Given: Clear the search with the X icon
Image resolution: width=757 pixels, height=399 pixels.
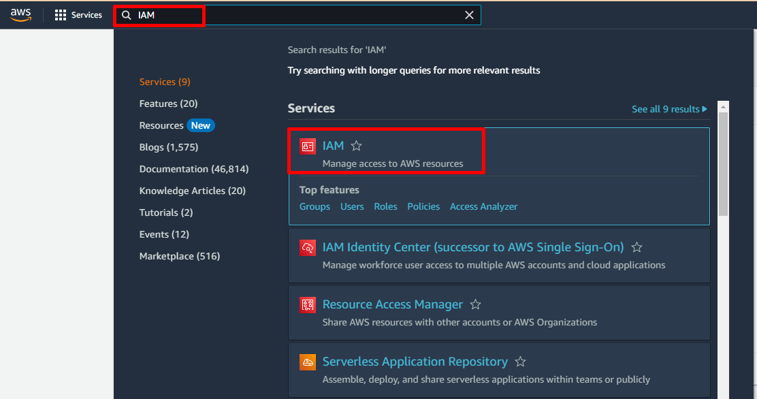Looking at the screenshot, I should pyautogui.click(x=469, y=15).
